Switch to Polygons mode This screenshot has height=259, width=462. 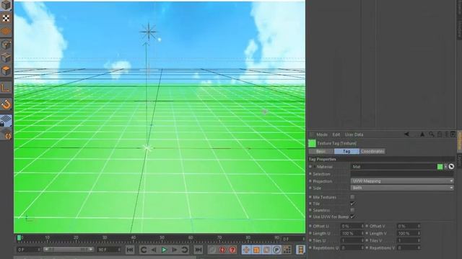pyautogui.click(x=6, y=71)
